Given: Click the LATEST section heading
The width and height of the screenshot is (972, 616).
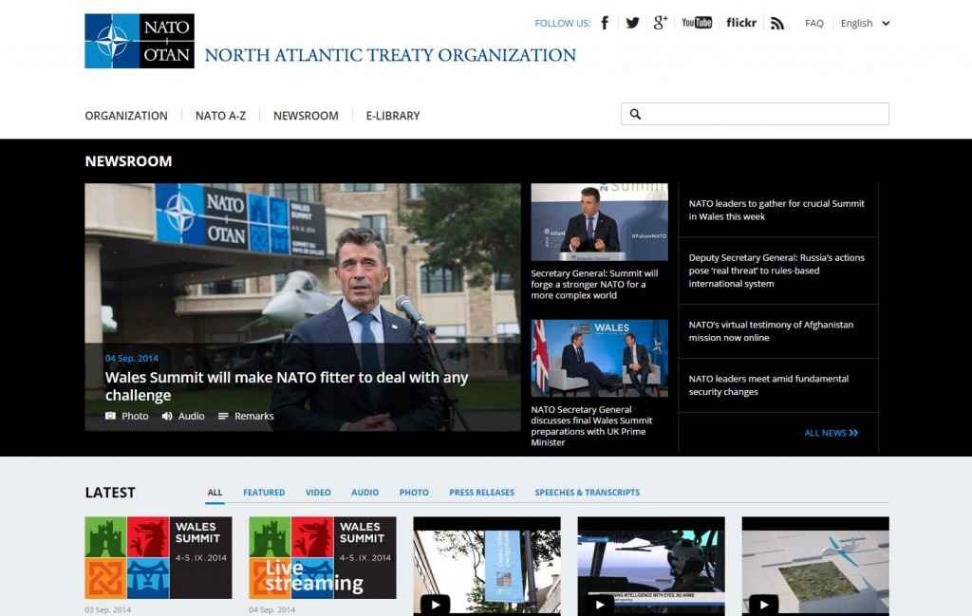Looking at the screenshot, I should pyautogui.click(x=110, y=493).
